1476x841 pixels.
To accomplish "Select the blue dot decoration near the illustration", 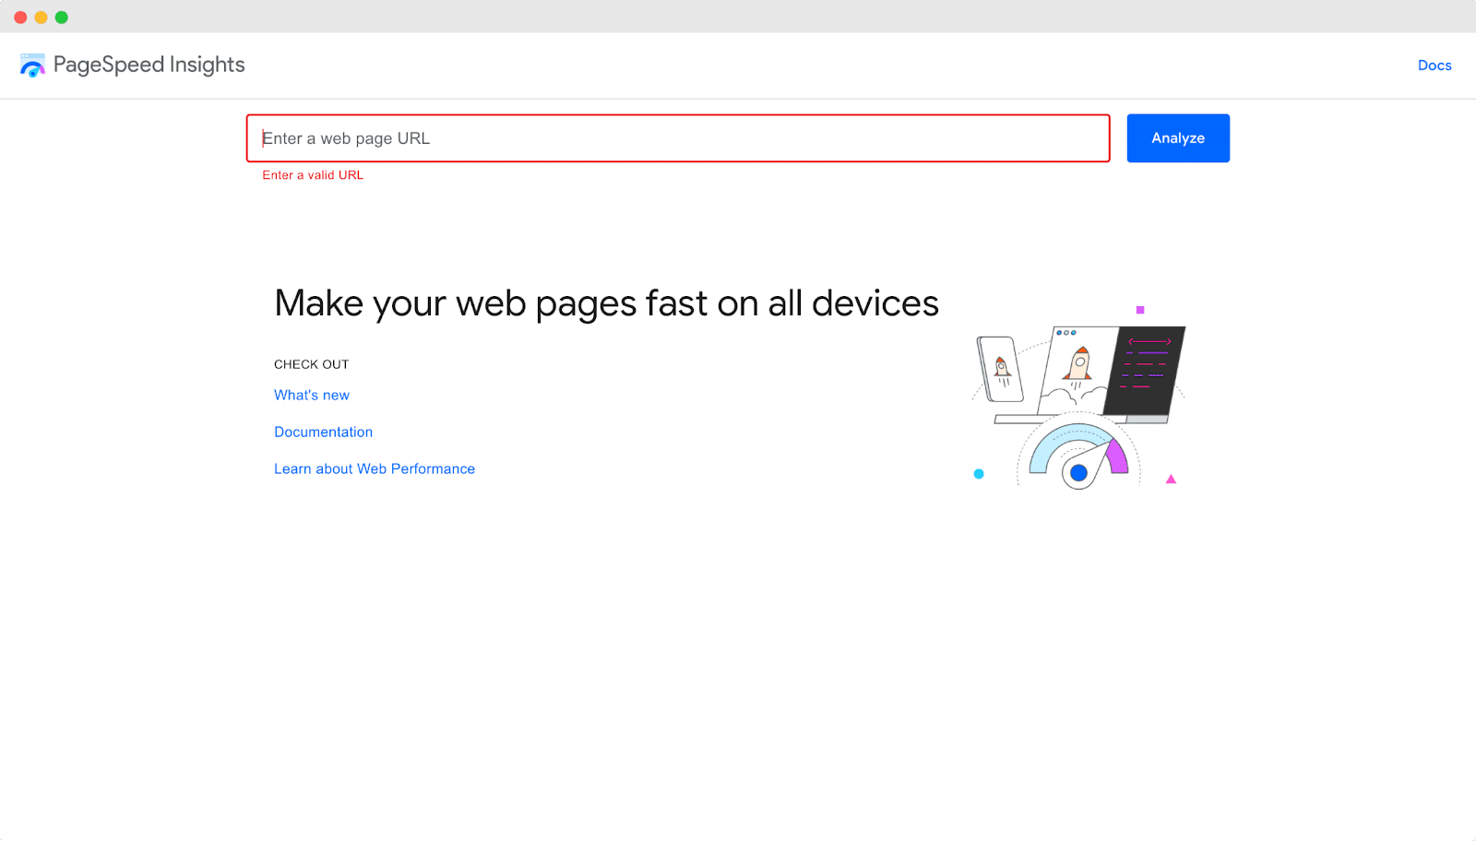I will (979, 473).
